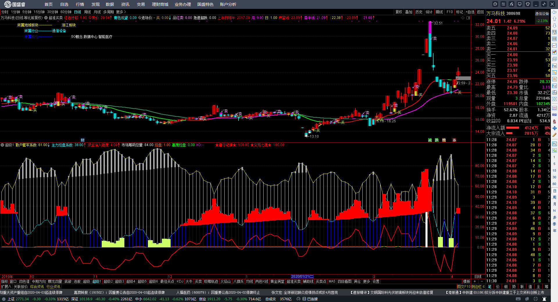The width and height of the screenshot is (558, 302).
Task: Open the 账户分析 menu
Action: (228, 4)
